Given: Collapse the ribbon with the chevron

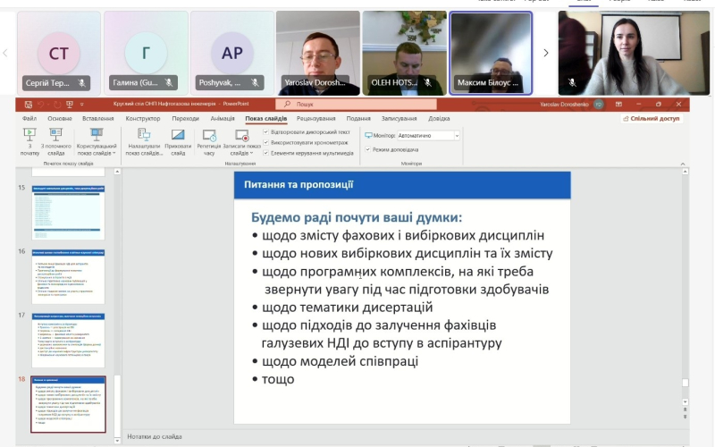Looking at the screenshot, I should [683, 164].
